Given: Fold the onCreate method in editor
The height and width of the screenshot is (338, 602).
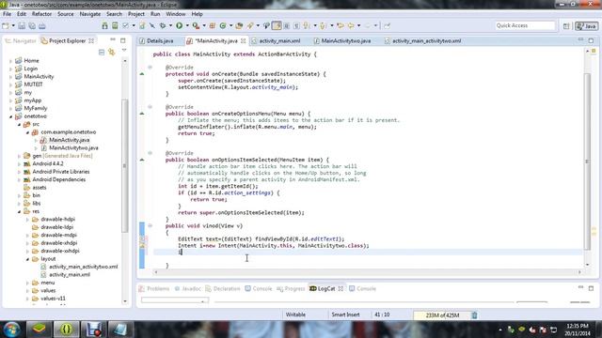Looking at the screenshot, I should pyautogui.click(x=150, y=67).
